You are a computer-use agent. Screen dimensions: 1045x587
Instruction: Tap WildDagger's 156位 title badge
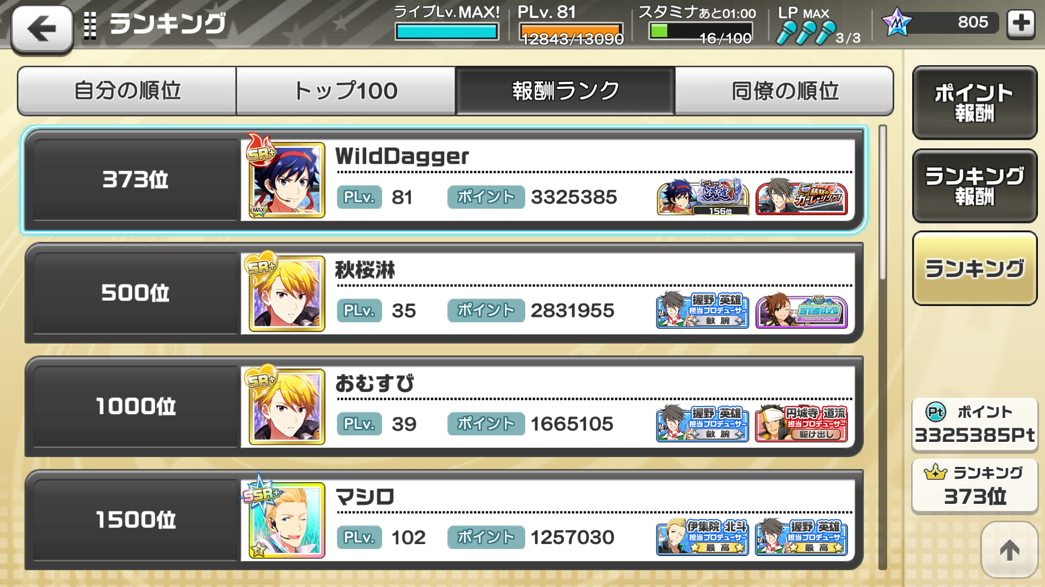(703, 197)
